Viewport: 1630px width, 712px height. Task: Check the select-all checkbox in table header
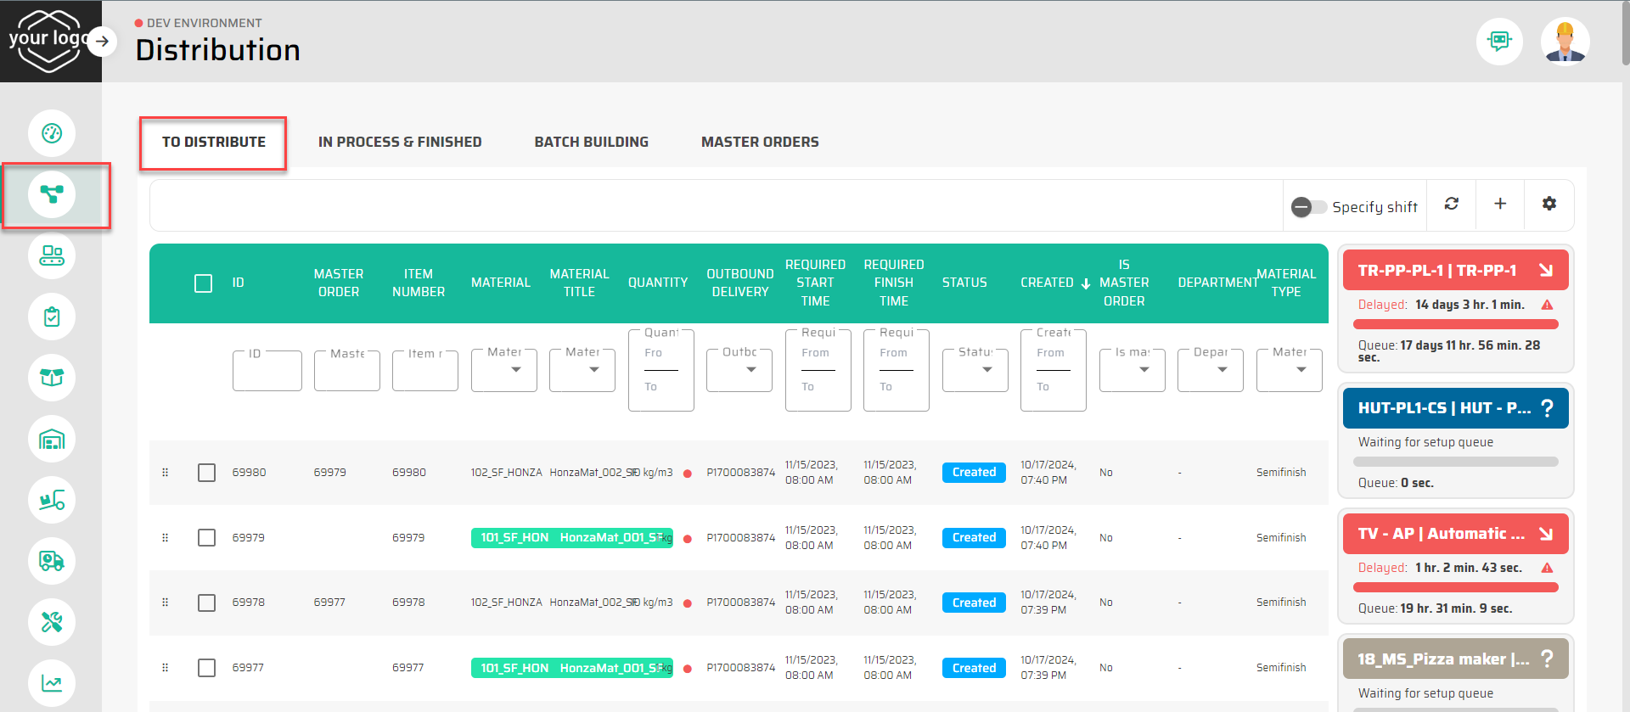(204, 283)
